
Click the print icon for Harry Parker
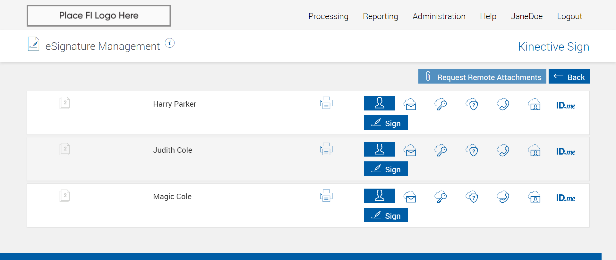pos(326,103)
